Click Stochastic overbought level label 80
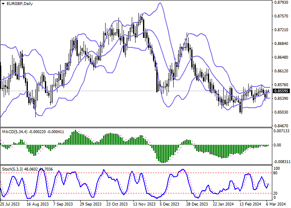 pos(275,173)
